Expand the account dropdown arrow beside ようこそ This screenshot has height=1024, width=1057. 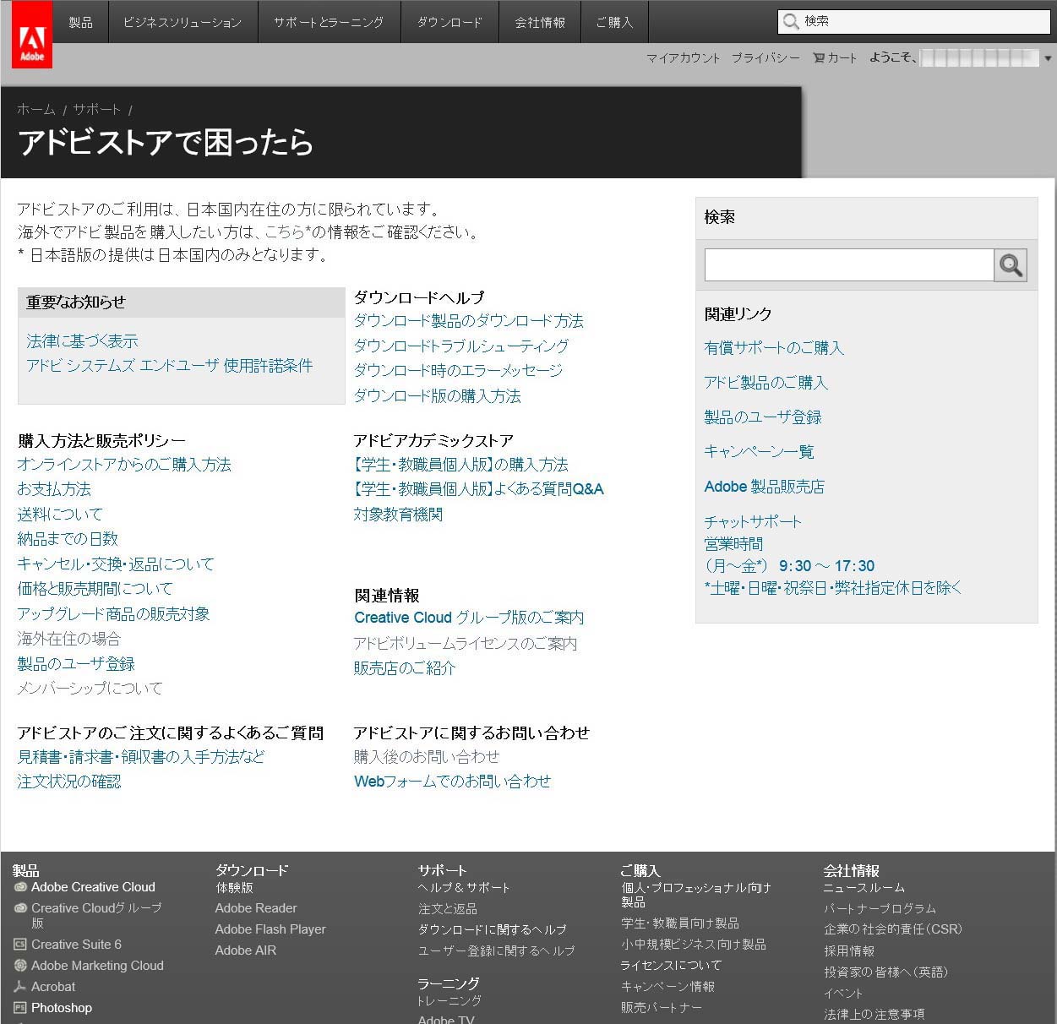tap(1048, 58)
